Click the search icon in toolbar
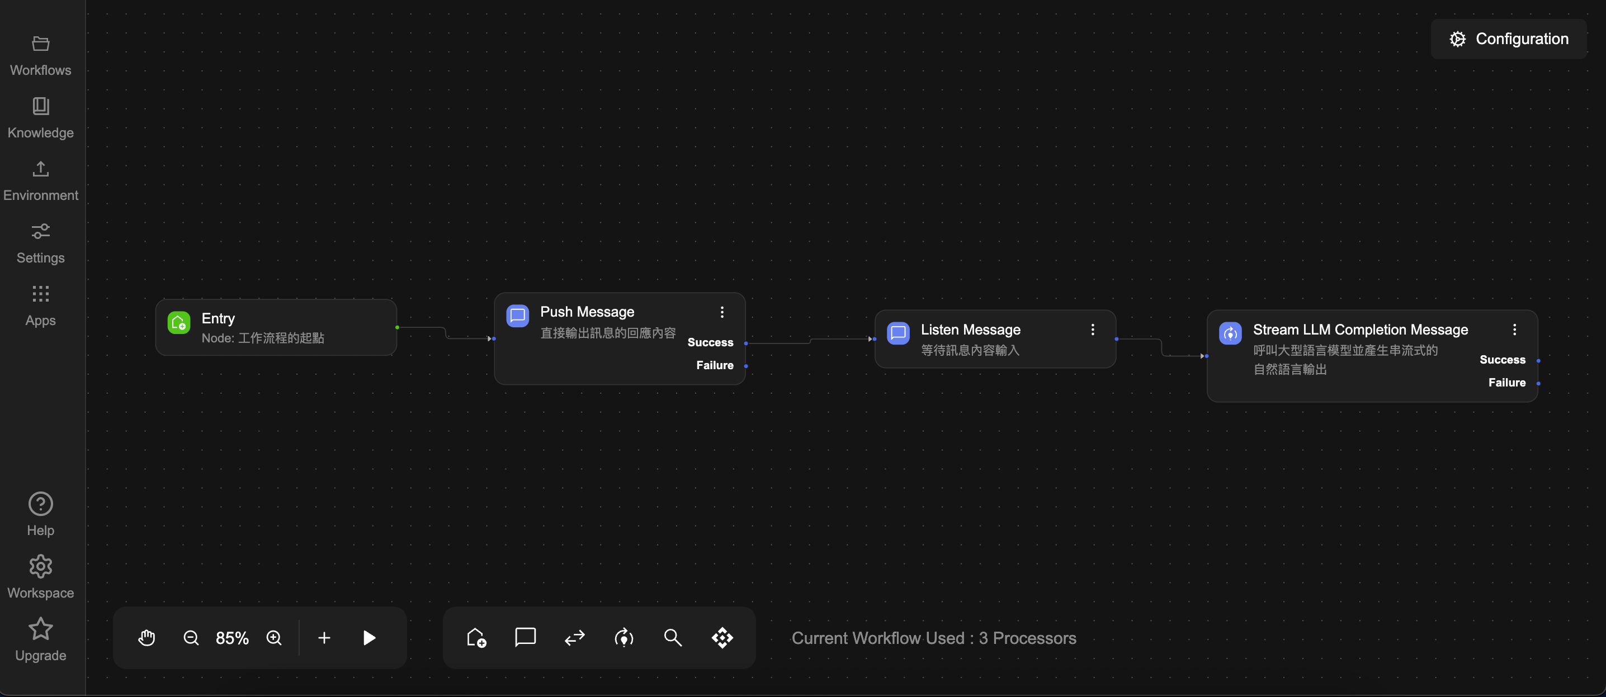This screenshot has height=697, width=1606. [672, 637]
